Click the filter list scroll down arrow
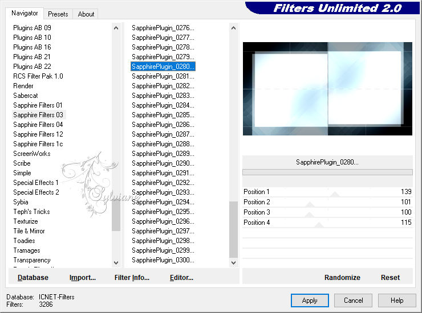422x313 pixels. [x=234, y=263]
